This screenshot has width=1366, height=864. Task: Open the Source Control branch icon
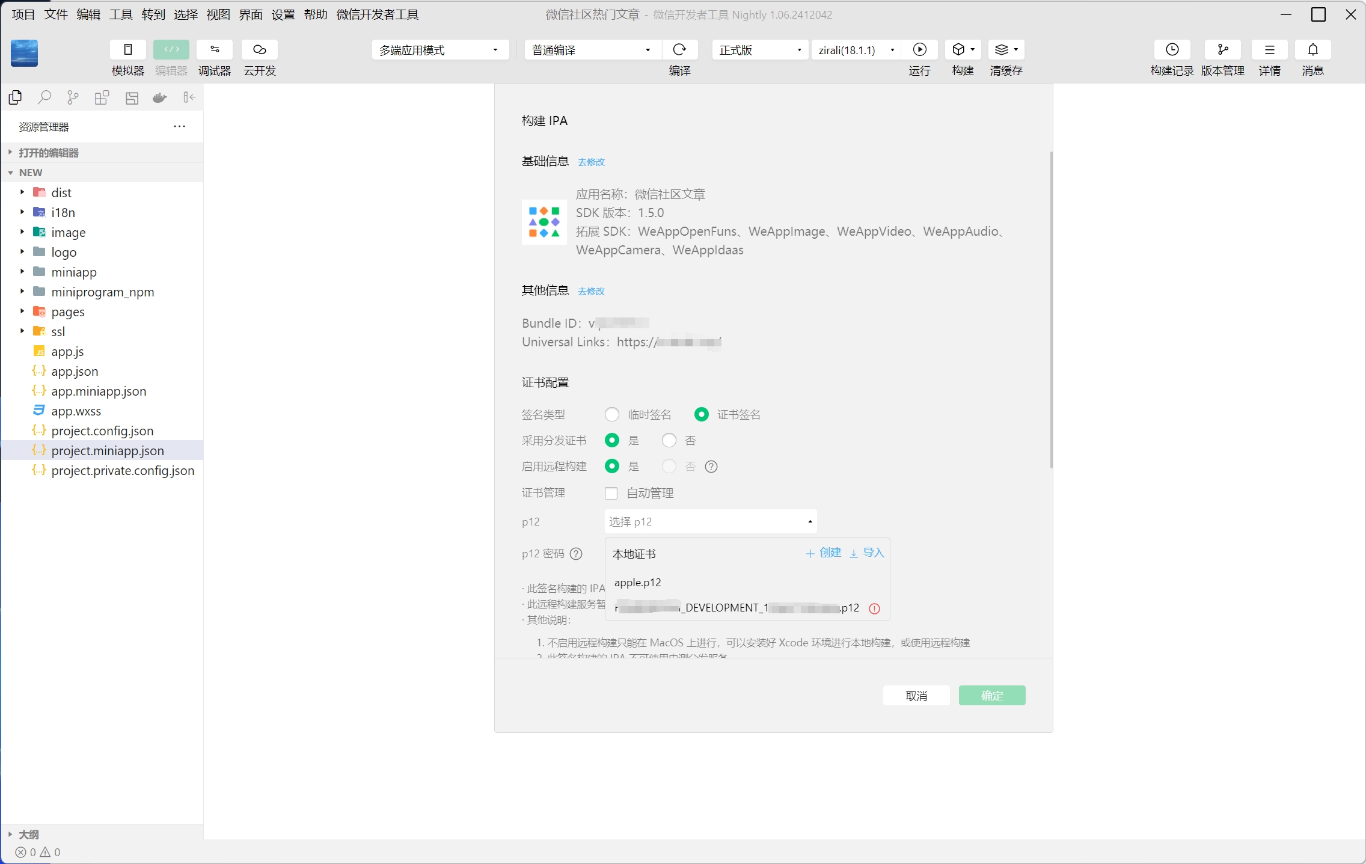tap(73, 97)
